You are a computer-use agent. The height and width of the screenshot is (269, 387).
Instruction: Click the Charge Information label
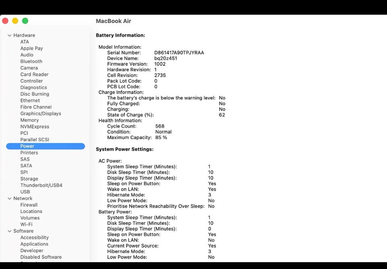121,92
